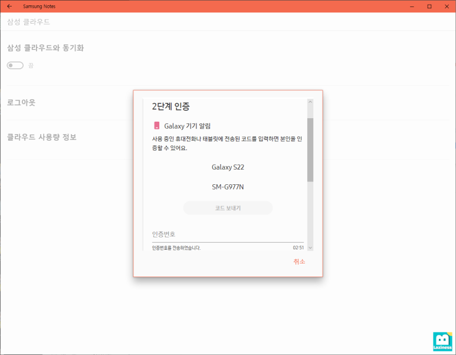Click the pink Galaxy device icon
Screen dimensions: 456x355
(157, 126)
